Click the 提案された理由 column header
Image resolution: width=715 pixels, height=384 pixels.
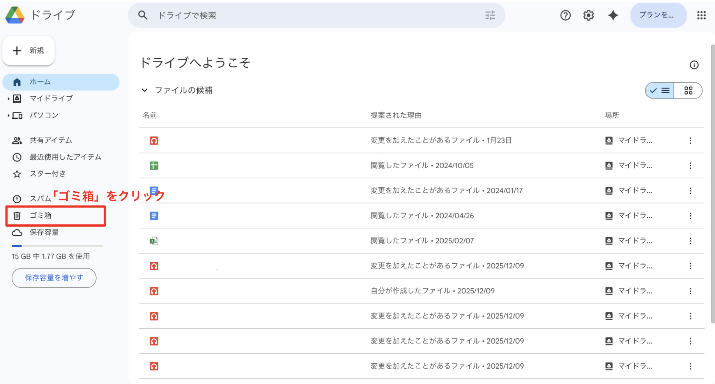396,115
